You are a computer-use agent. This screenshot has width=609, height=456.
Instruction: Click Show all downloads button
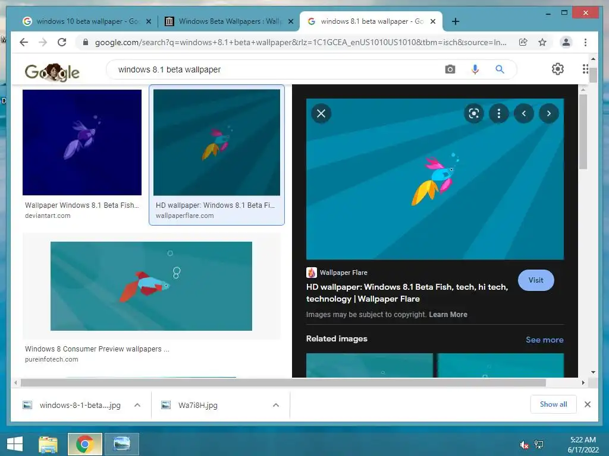pyautogui.click(x=554, y=404)
